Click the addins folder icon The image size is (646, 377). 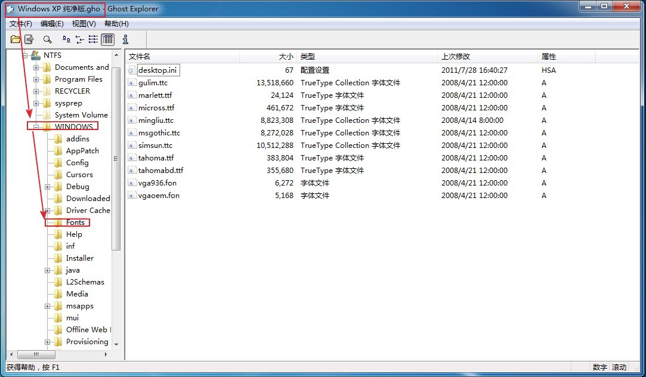tap(58, 139)
